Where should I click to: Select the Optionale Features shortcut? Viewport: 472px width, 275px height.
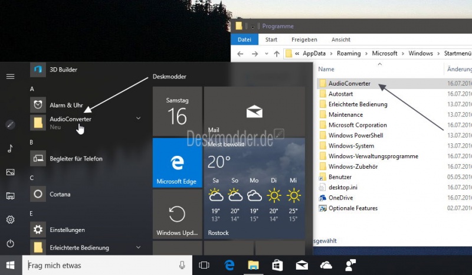pyautogui.click(x=353, y=208)
